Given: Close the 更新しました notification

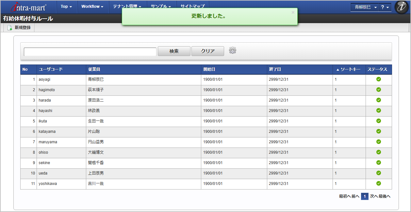Looking at the screenshot, I should [293, 12].
